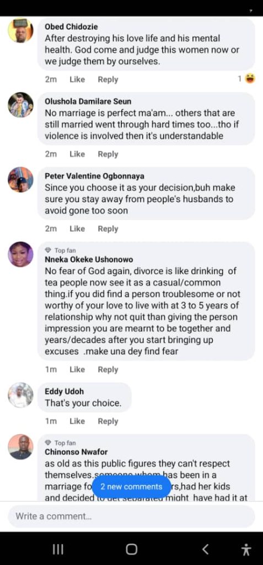263x565 pixels.
Task: Like Obed Chidozie's comment
Action: coord(77,79)
